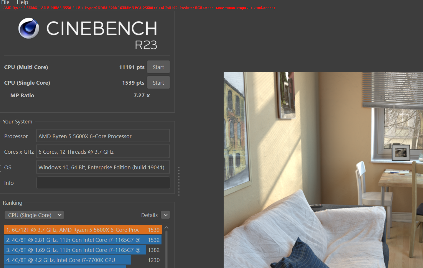Click the ranking list scroll-up arrow
The image size is (423, 268).
(167, 228)
